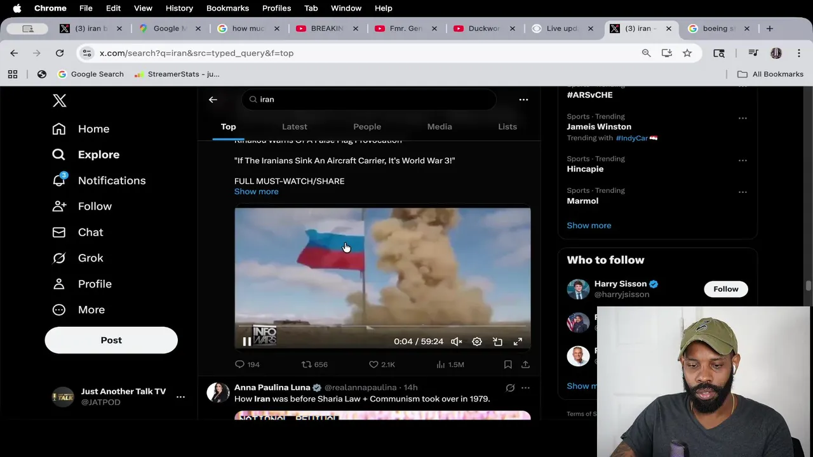Share the InfoWars video post
The width and height of the screenshot is (813, 457).
click(525, 364)
